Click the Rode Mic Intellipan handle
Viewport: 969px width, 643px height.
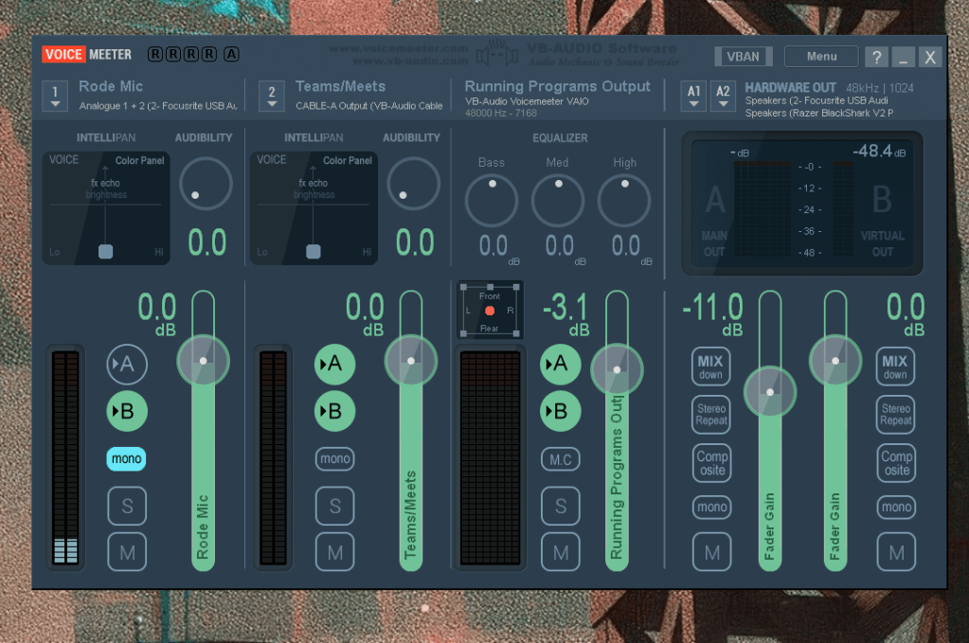[106, 251]
